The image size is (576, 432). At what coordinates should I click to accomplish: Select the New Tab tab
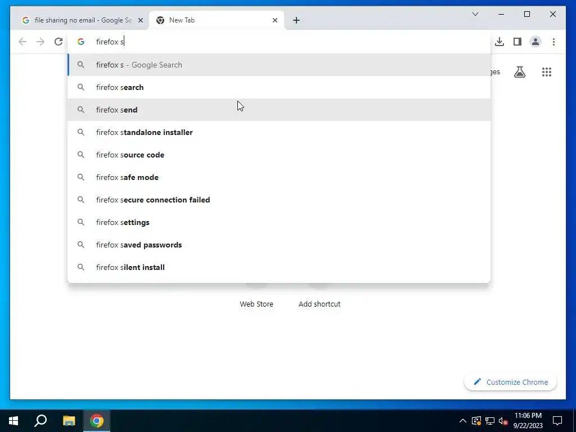(x=216, y=20)
